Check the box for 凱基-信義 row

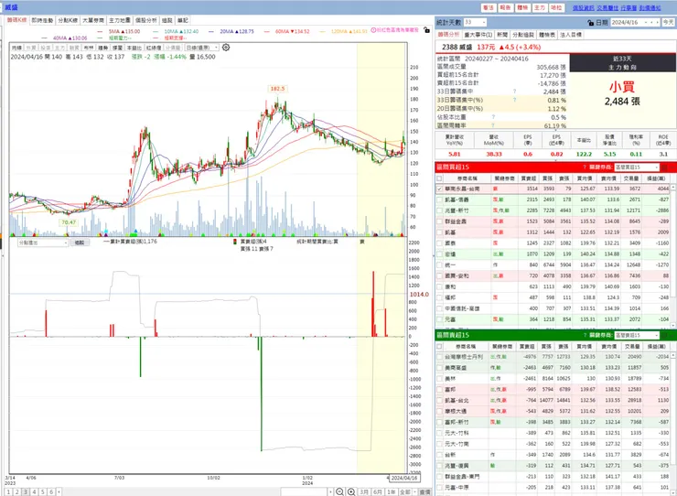pos(439,199)
